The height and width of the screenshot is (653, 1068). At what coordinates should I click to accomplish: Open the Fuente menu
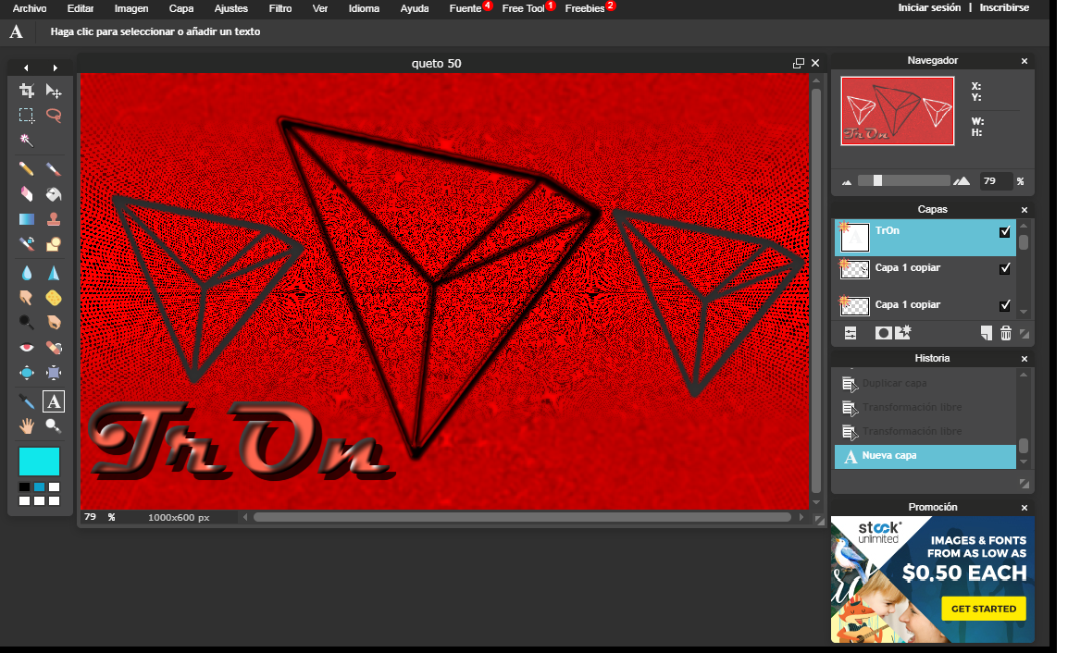466,8
